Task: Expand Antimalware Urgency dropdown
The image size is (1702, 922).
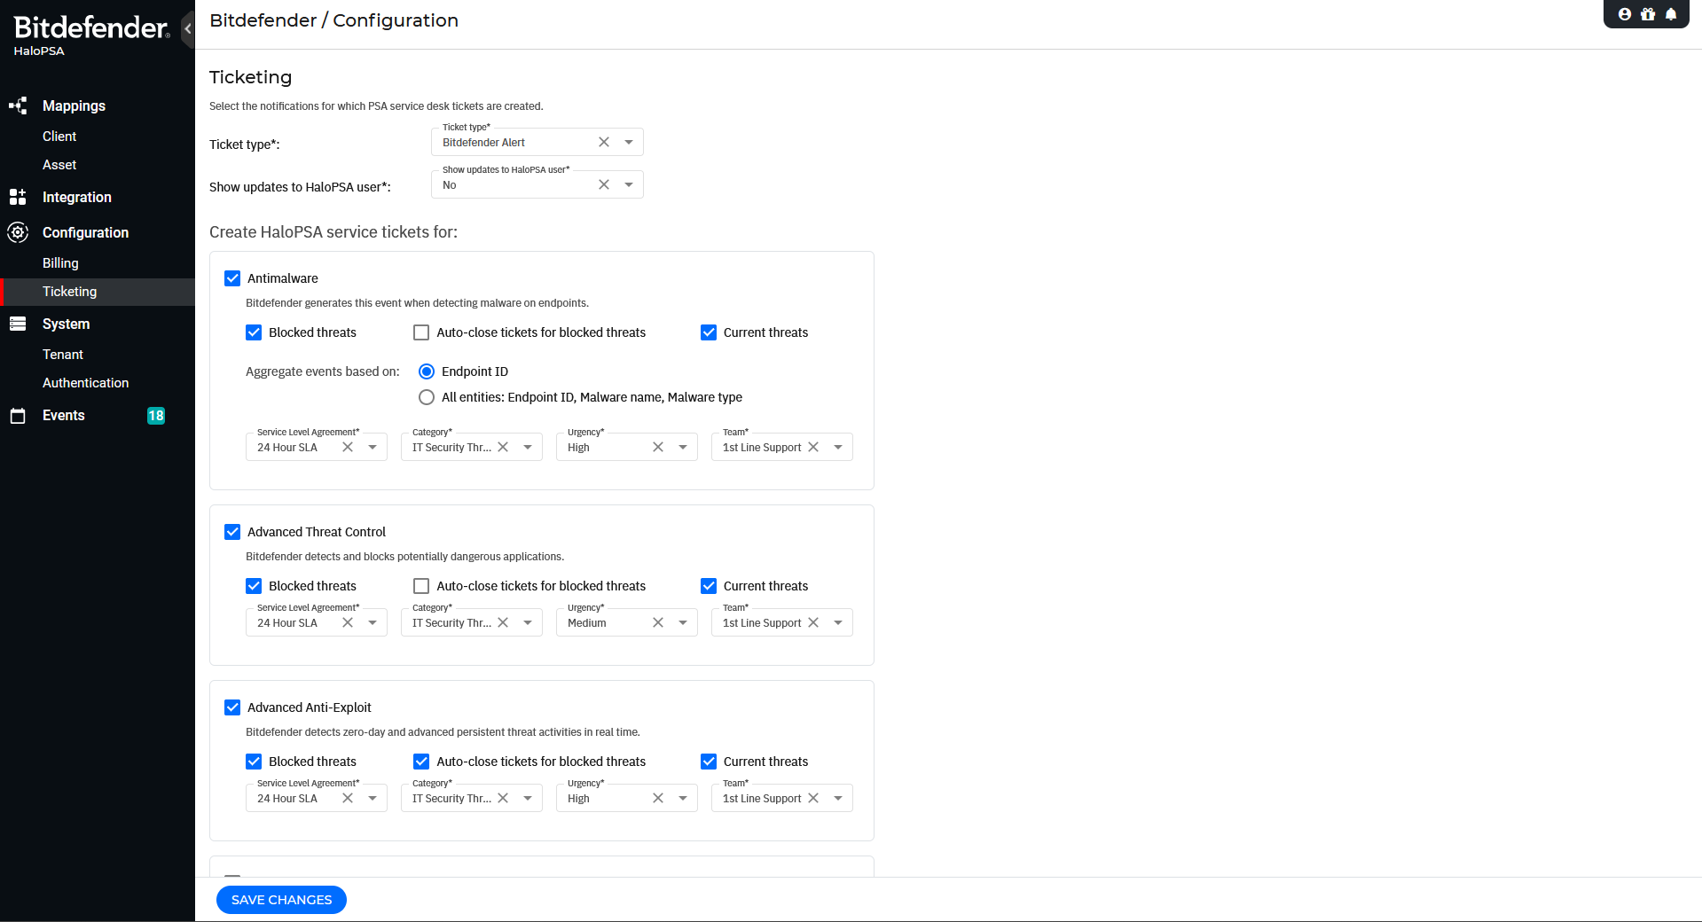Action: point(683,447)
